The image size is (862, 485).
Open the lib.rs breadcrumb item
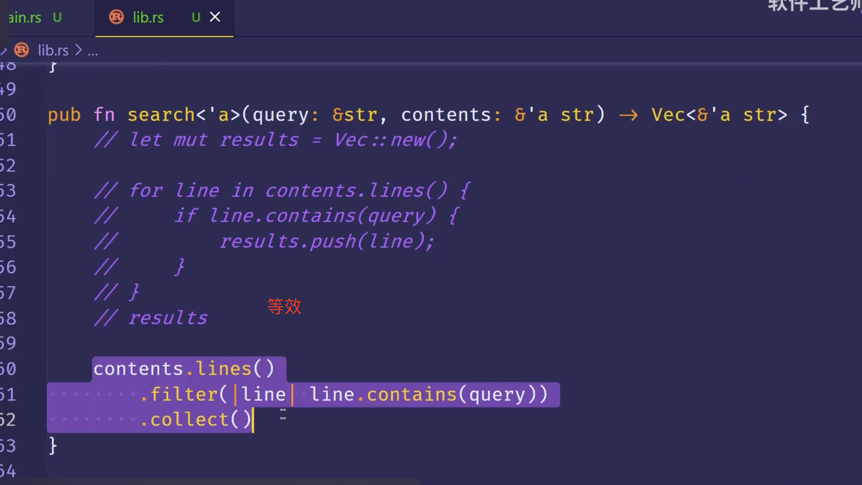pyautogui.click(x=53, y=50)
